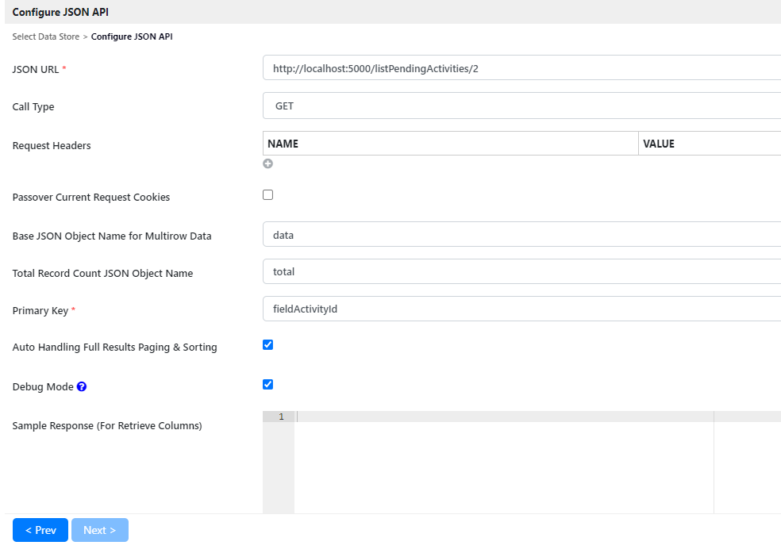Select the JSON URL label

pos(36,70)
